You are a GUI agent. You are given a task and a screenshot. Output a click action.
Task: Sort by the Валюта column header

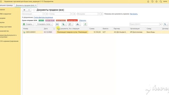(105, 29)
